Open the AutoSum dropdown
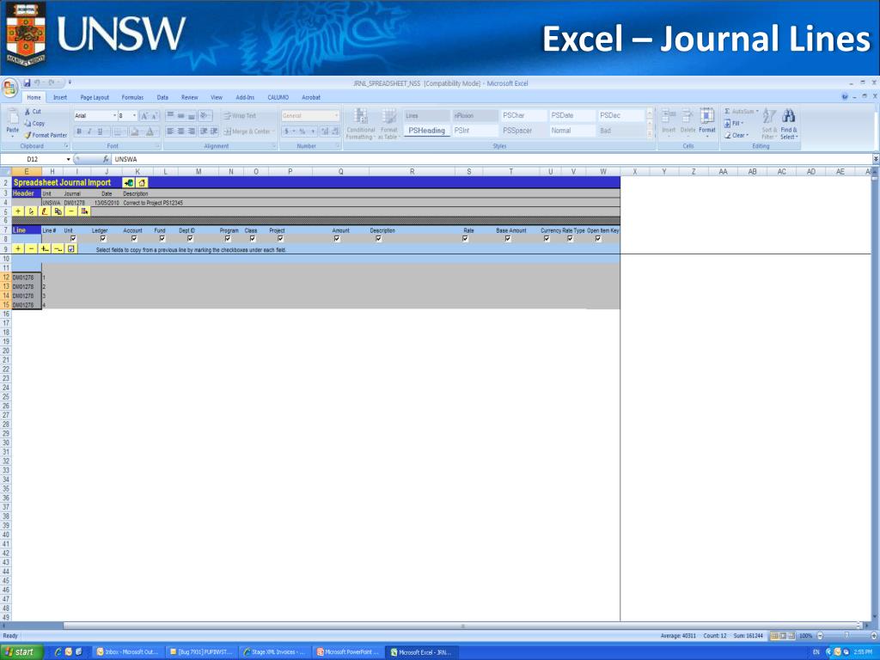Image resolution: width=880 pixels, height=660 pixels. click(756, 112)
